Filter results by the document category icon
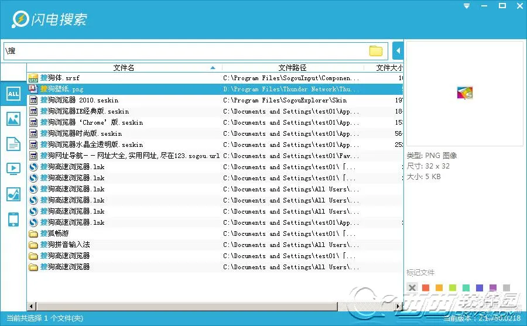The height and width of the screenshot is (326, 527). point(13,144)
